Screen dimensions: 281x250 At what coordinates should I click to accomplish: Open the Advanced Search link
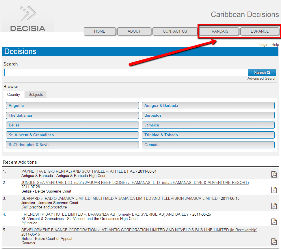262,79
